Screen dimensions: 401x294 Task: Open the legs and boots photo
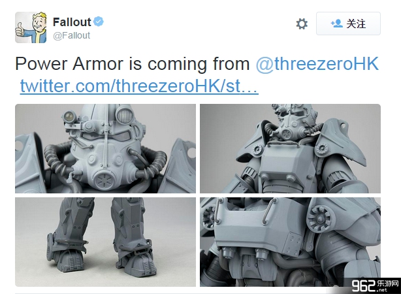pos(105,242)
